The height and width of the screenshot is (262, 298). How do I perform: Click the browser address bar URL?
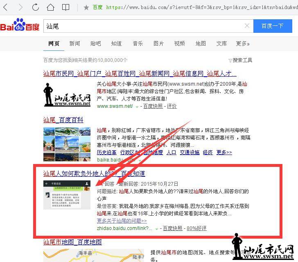click(x=202, y=7)
